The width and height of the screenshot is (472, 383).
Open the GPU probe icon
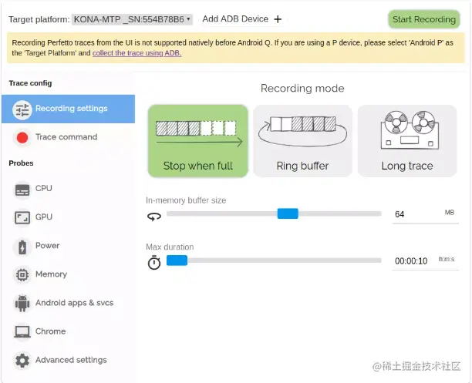(22, 217)
